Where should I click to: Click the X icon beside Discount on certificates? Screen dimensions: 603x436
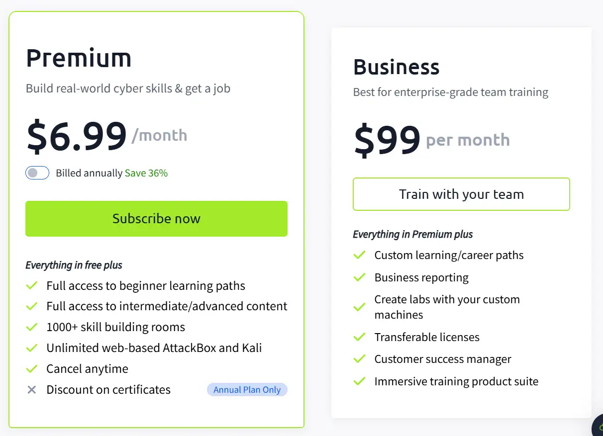(32, 390)
